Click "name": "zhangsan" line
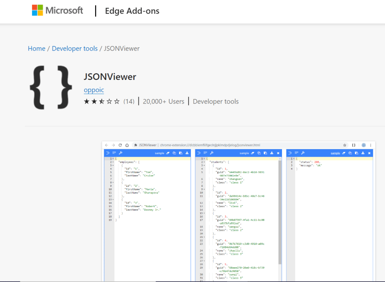This screenshot has width=385, height=282. click(x=230, y=179)
